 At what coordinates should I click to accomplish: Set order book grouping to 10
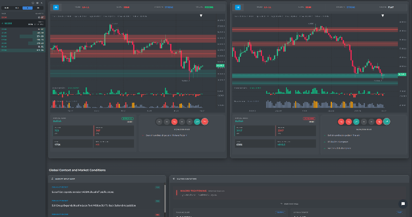click(x=38, y=8)
